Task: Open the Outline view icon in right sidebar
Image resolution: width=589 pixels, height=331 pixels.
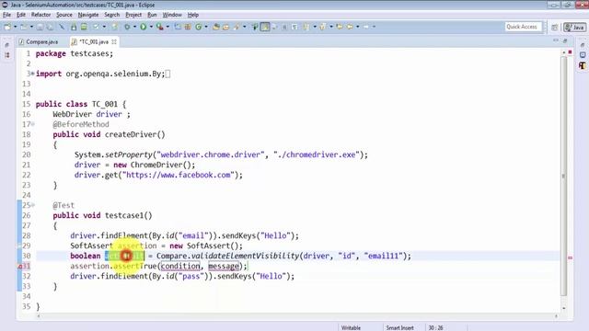Action: pyautogui.click(x=583, y=65)
